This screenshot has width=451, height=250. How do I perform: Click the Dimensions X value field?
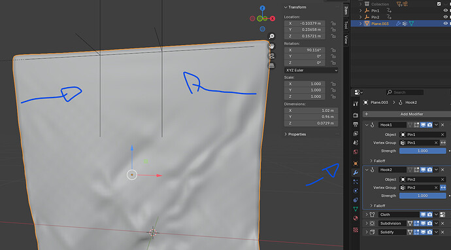coord(311,111)
